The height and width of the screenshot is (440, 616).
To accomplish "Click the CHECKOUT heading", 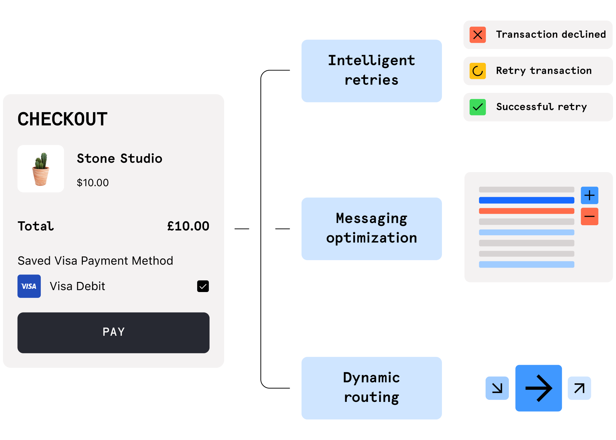I will click(x=63, y=119).
